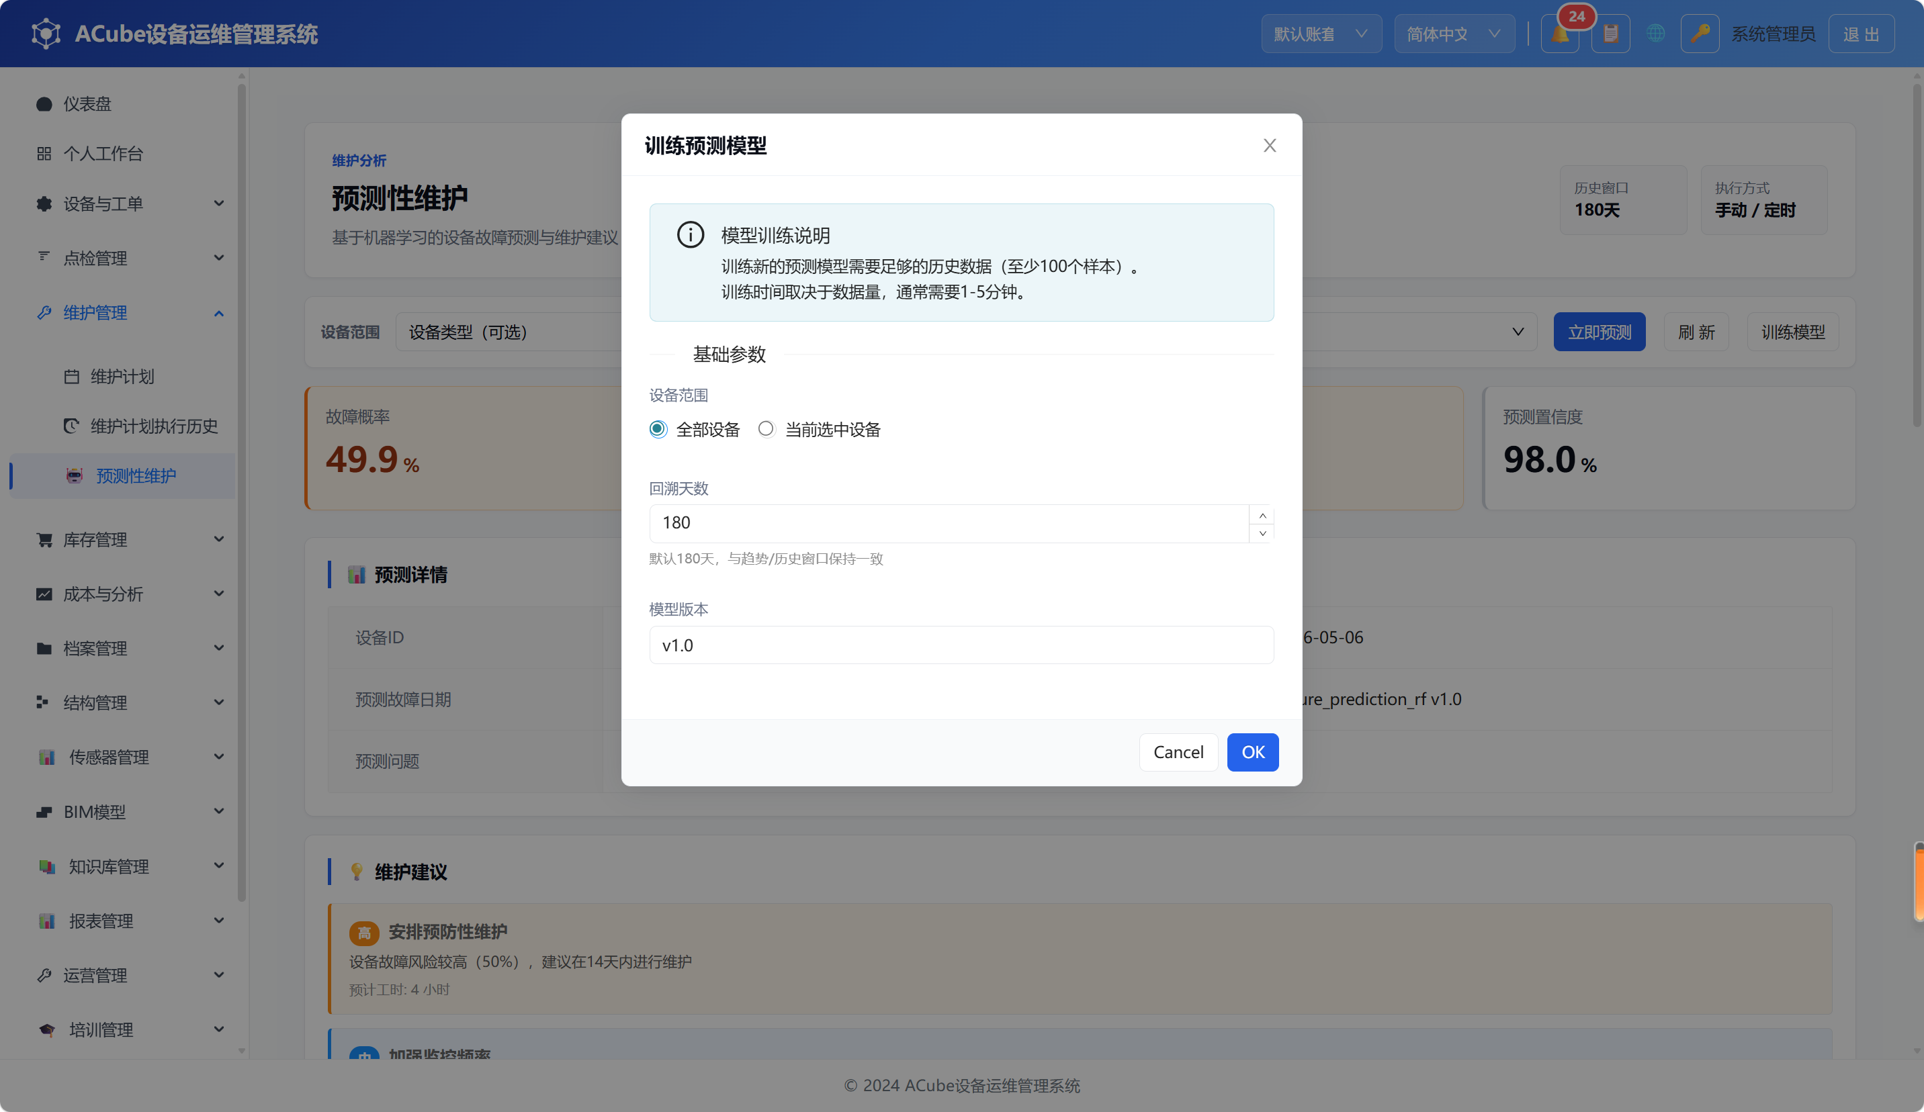1924x1112 pixels.
Task: Decrease 回溯天数 with the down arrow
Action: (1262, 533)
